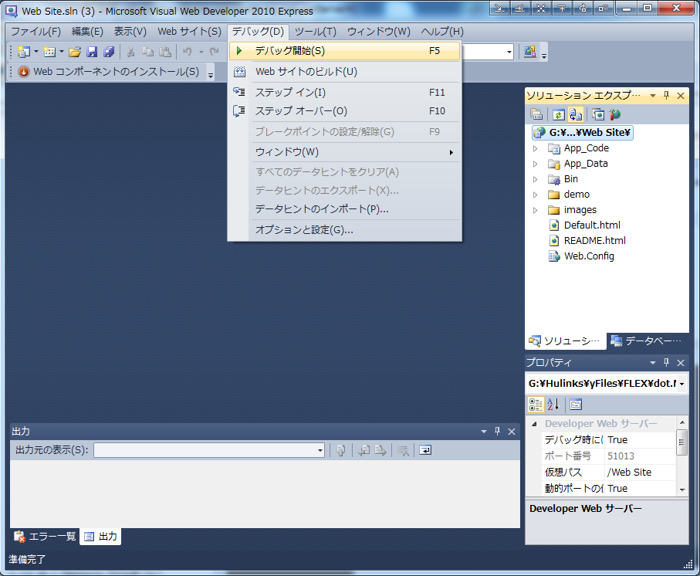Click the 仮想パス value /Web Site

coord(630,473)
